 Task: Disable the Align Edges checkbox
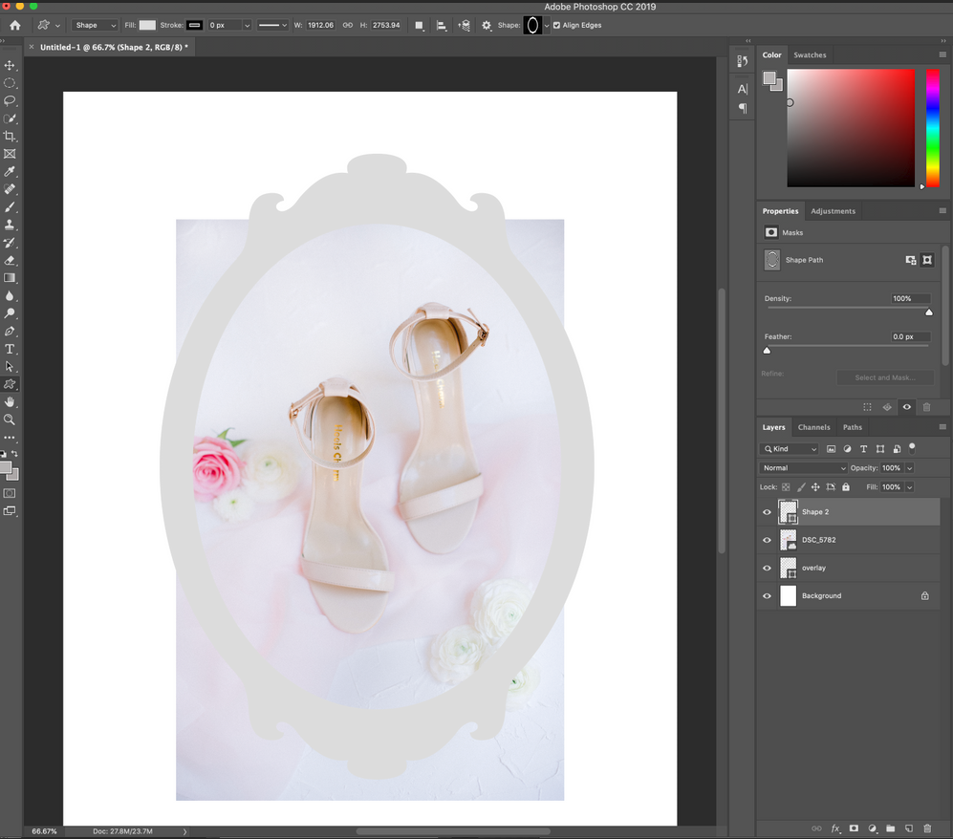point(556,25)
